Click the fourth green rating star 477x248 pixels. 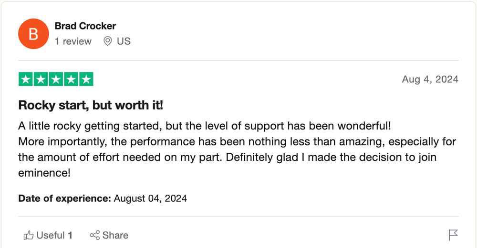coord(71,79)
